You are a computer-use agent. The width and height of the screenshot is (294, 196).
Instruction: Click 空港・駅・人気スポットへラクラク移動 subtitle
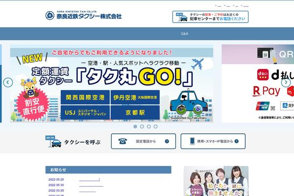tap(133, 63)
